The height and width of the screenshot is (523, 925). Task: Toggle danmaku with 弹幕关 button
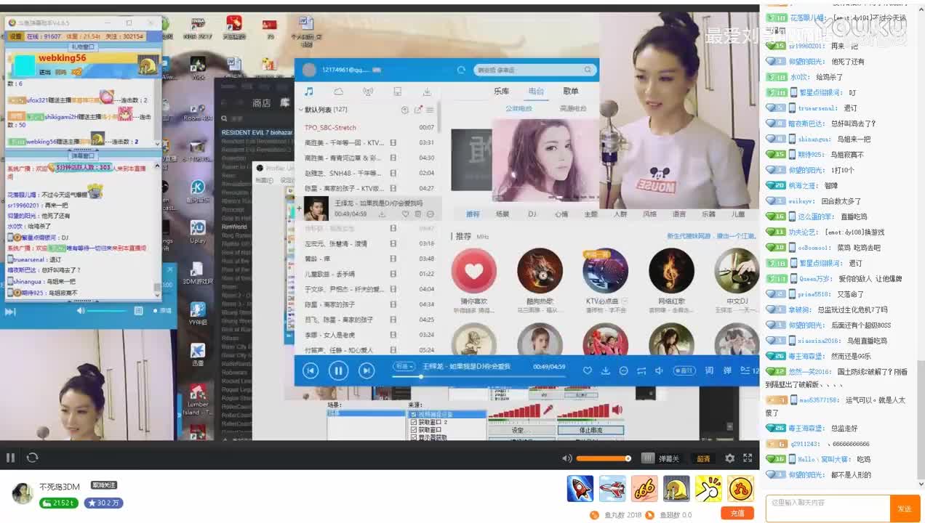pyautogui.click(x=660, y=458)
